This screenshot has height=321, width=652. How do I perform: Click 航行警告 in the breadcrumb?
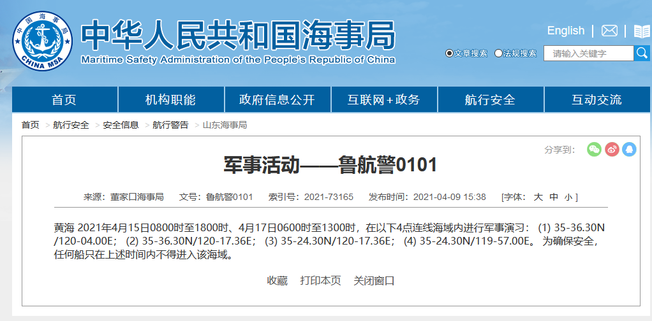(170, 125)
